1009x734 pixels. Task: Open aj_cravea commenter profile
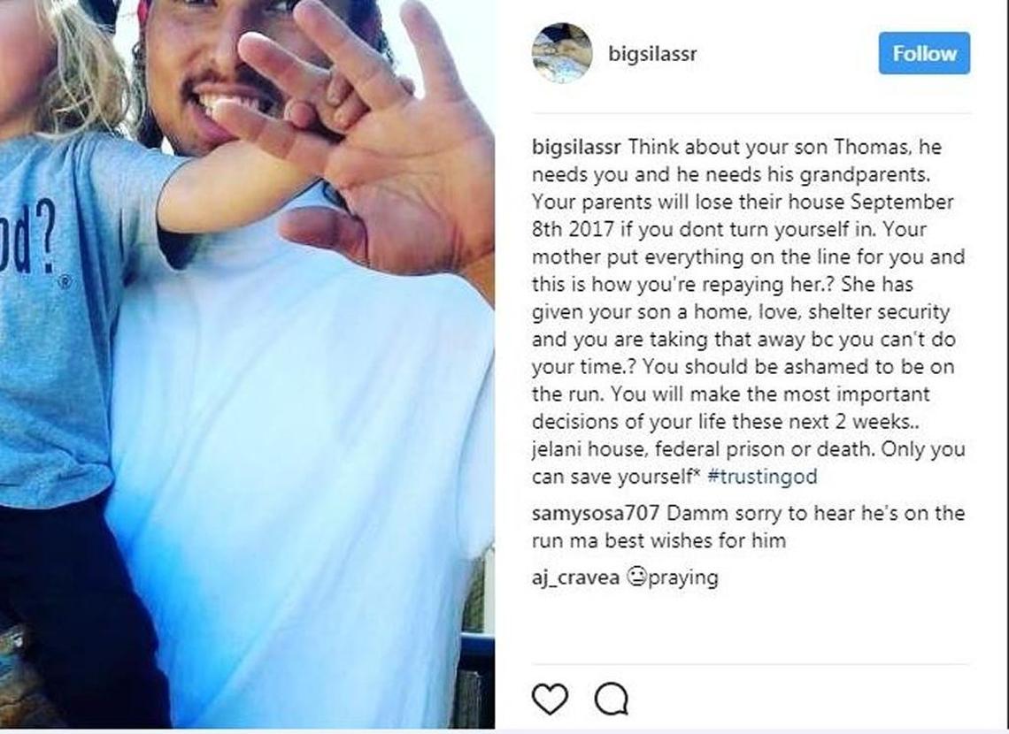click(x=576, y=577)
